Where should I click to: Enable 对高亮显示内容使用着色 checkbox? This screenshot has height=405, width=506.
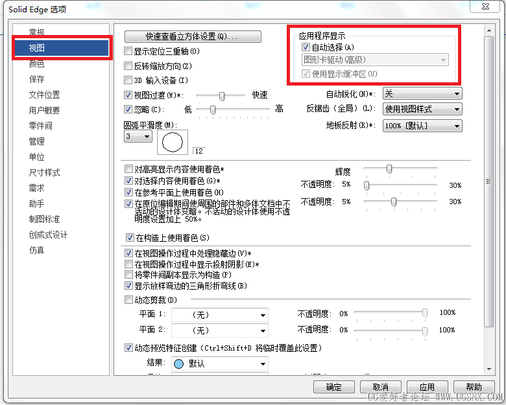128,168
